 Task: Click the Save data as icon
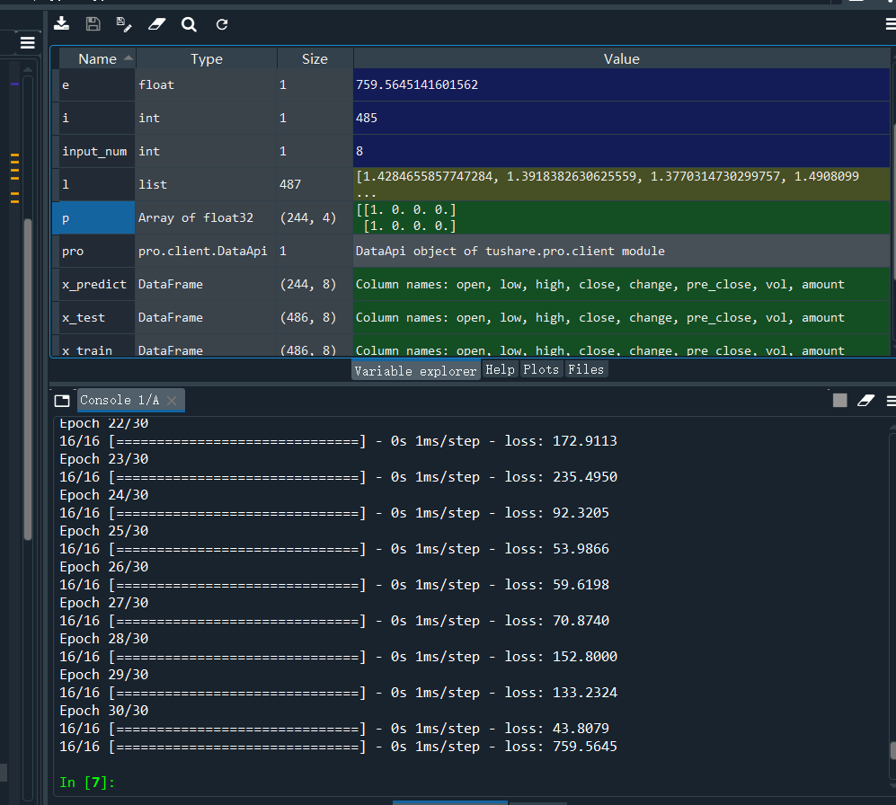124,24
